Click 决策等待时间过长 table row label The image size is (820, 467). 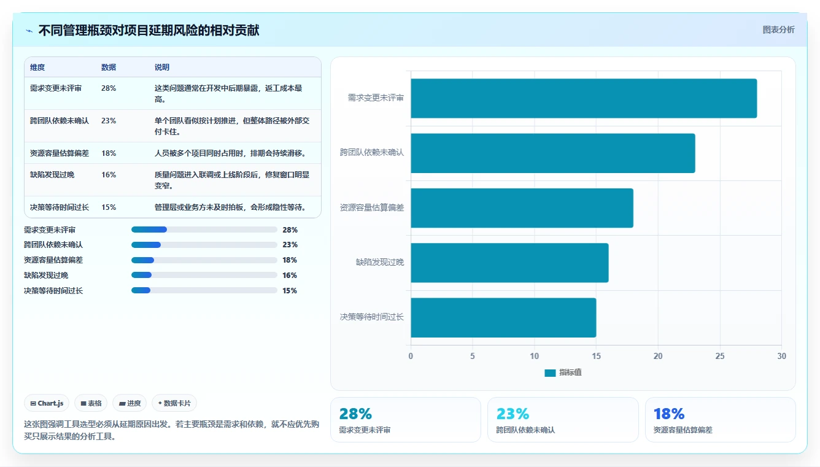pyautogui.click(x=60, y=207)
